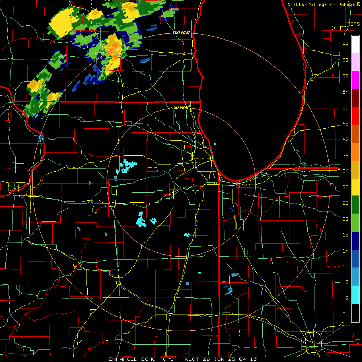Image resolution: width=362 pixels, height=362 pixels.
Task: Click the light pink legend swatch
Action: click(x=355, y=62)
